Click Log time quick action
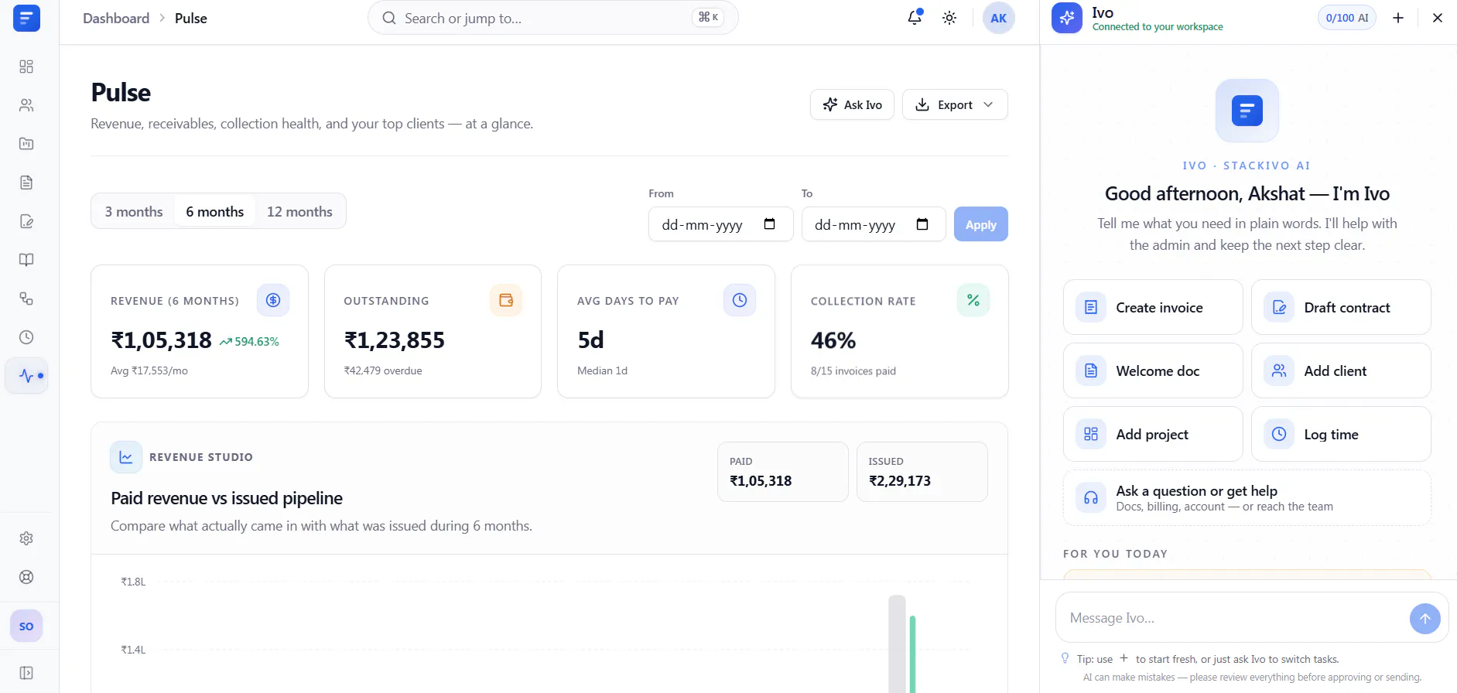Image resolution: width=1457 pixels, height=693 pixels. point(1341,434)
